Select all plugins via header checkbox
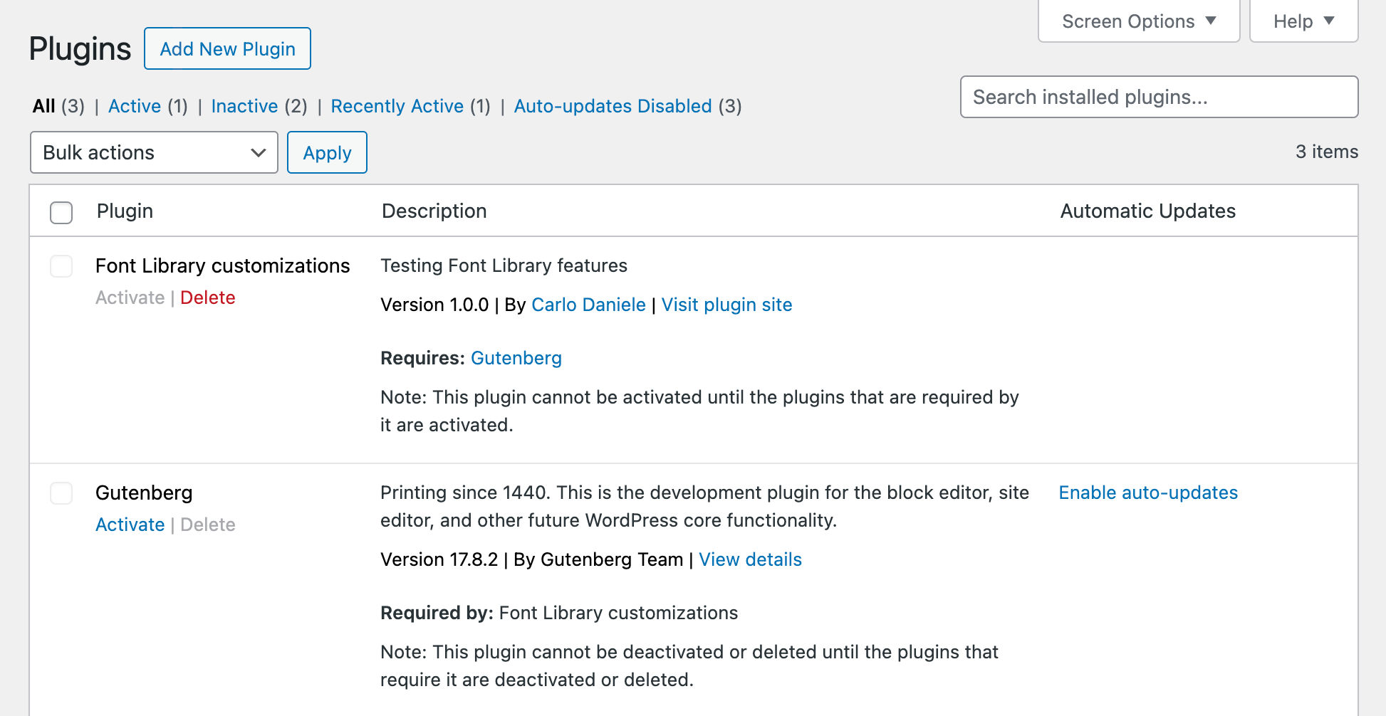1386x716 pixels. (x=61, y=211)
